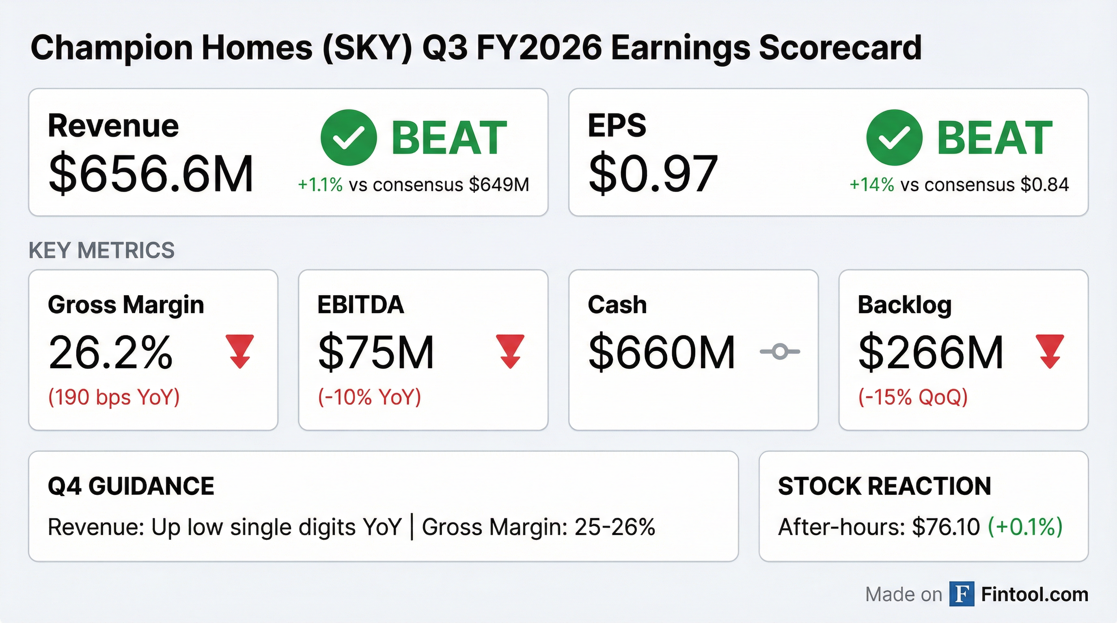1117x623 pixels.
Task: Click the STOCK REACTION heading
Action: pyautogui.click(x=884, y=486)
